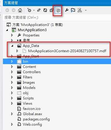Click the dotted bin folder icon
This screenshot has width=111, height=130.
coord(19,62)
